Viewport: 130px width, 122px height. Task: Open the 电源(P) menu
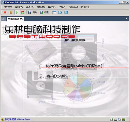point(52,7)
